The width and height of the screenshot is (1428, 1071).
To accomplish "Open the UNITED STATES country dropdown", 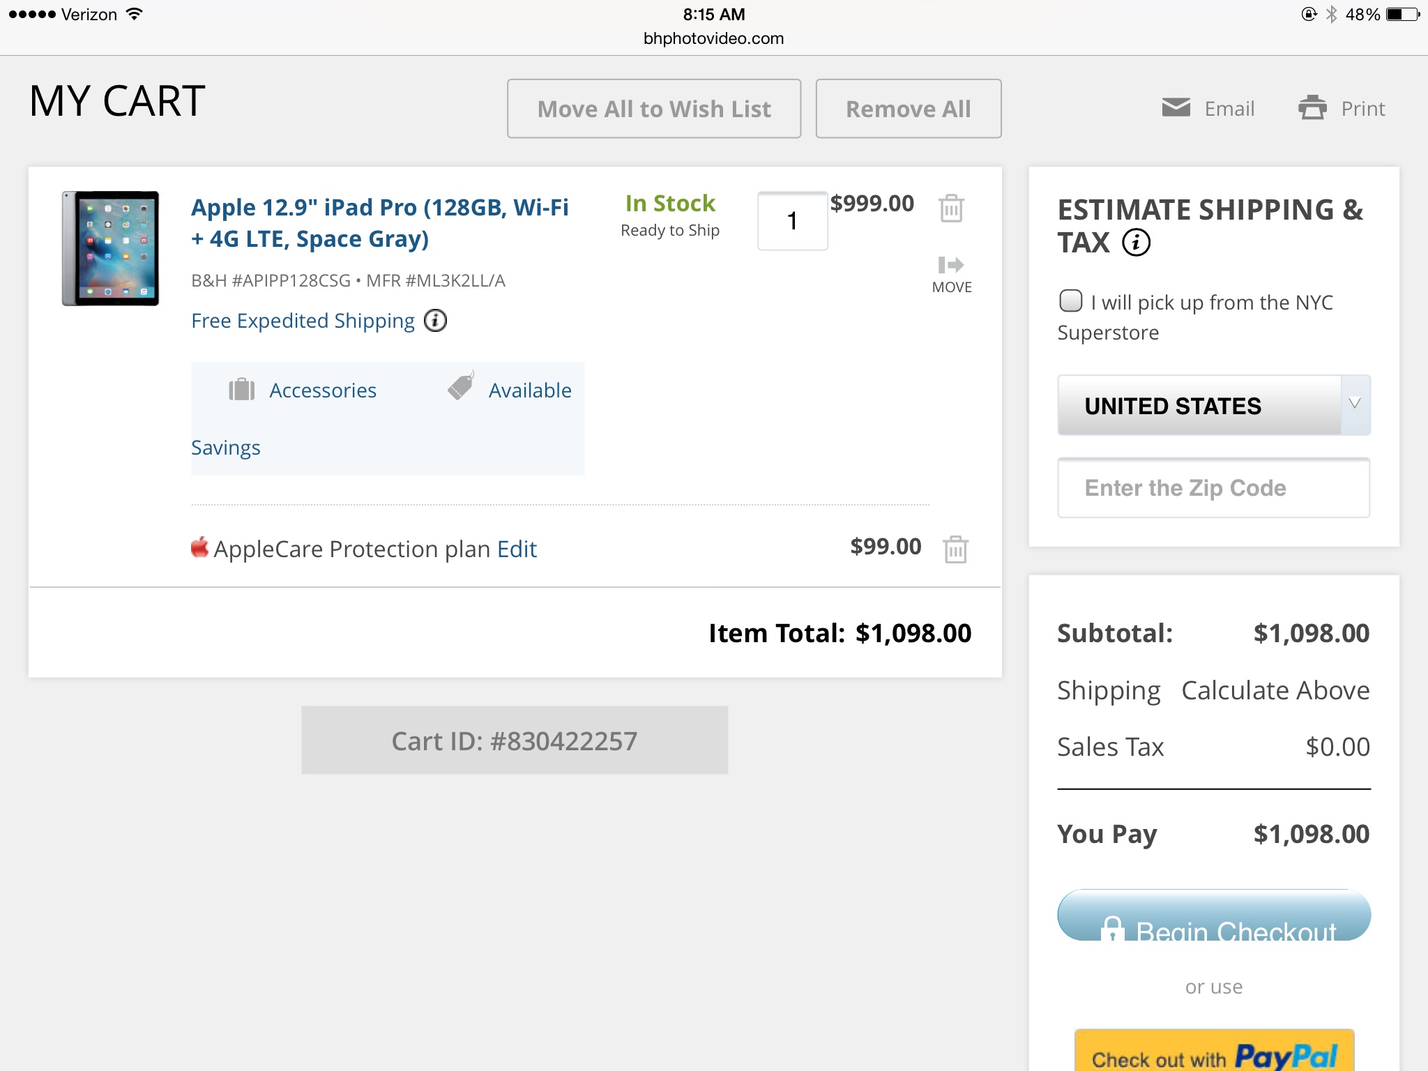I will click(1213, 405).
